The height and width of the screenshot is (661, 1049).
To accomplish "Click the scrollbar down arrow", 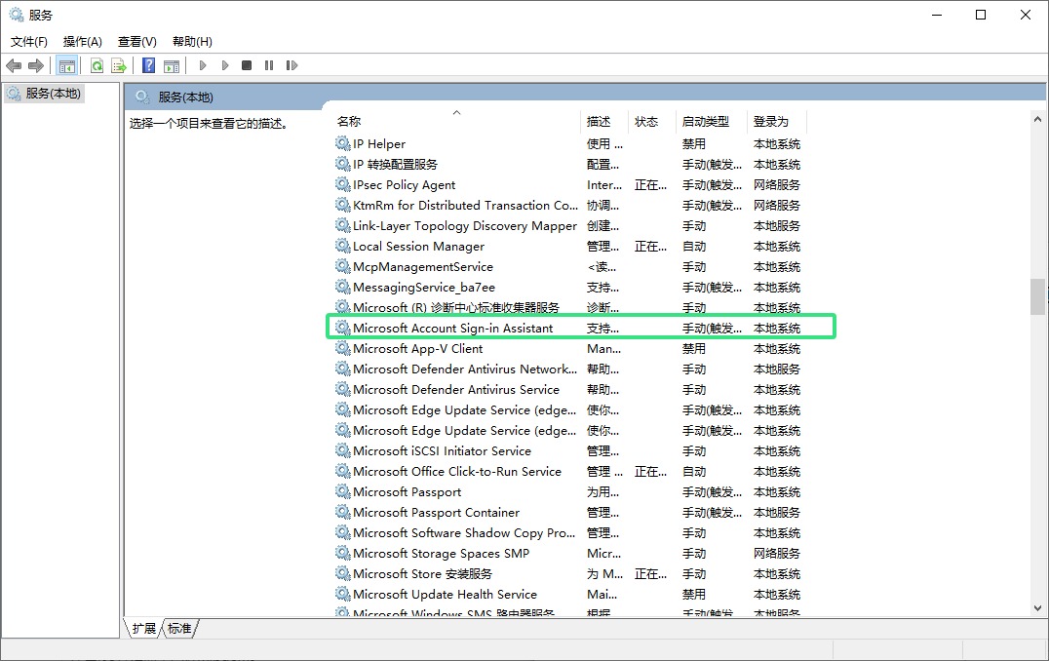I will coord(1037,608).
